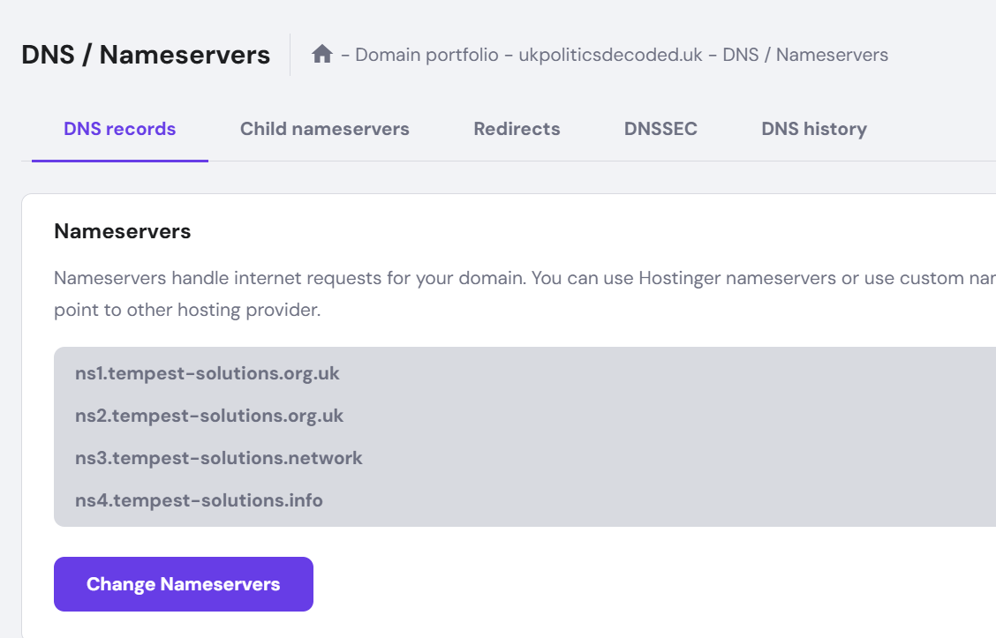Click the ns2.tempest-solutions.org.uk nameserver entry
This screenshot has height=638, width=996.
pyautogui.click(x=209, y=416)
